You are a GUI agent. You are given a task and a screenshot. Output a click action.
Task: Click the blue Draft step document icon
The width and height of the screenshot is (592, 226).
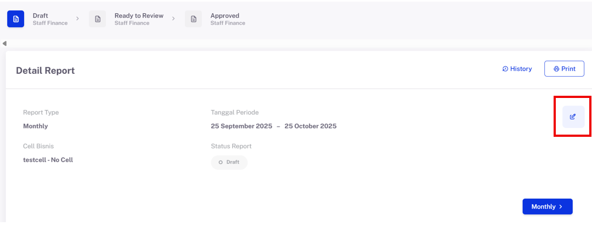coord(15,19)
